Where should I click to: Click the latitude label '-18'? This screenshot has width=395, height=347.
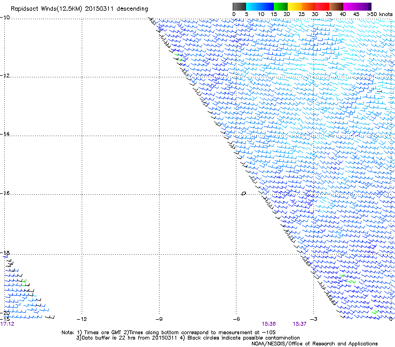(x=5, y=253)
